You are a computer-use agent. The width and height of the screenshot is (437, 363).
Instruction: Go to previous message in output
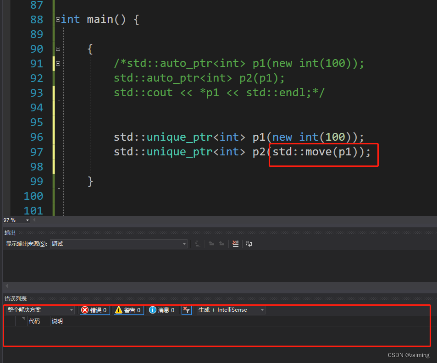211,244
